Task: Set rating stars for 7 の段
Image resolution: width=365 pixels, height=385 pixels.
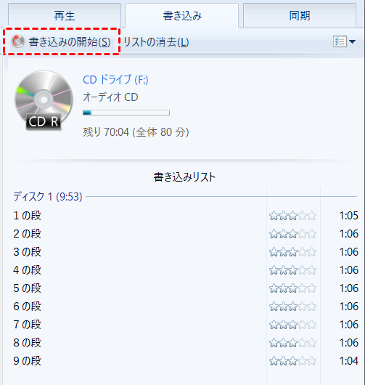Action: click(292, 325)
